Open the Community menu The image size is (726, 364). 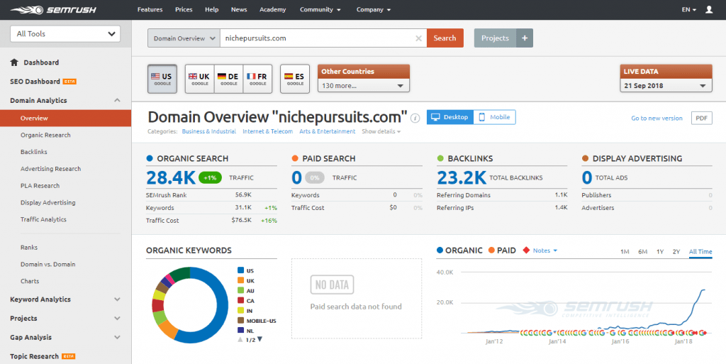click(x=320, y=10)
